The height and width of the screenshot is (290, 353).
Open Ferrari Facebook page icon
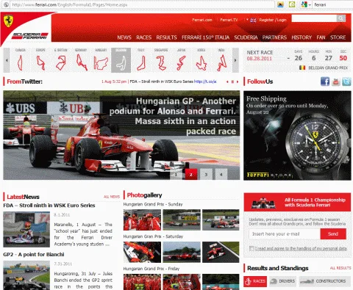325,81
